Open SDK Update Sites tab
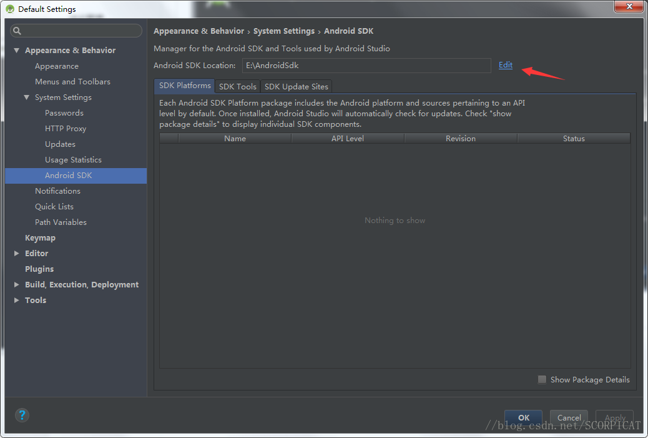This screenshot has width=648, height=438. point(297,86)
